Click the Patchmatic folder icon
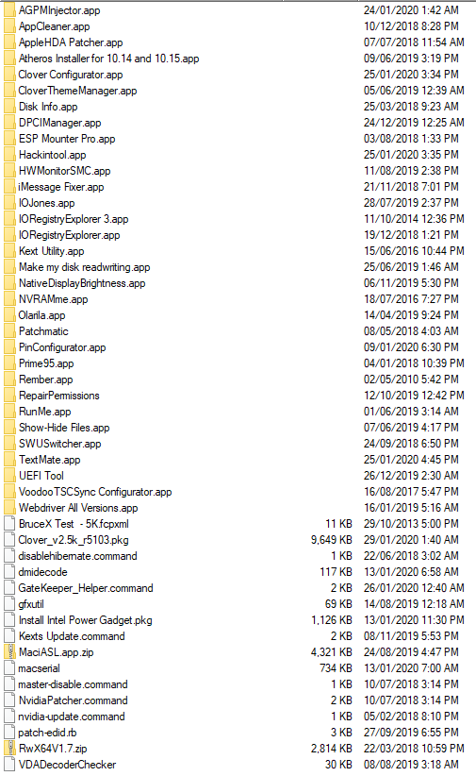 (x=9, y=331)
